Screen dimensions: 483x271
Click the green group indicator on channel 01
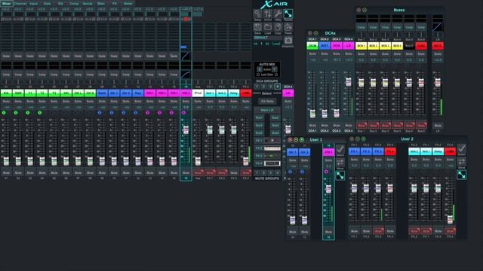(4, 113)
